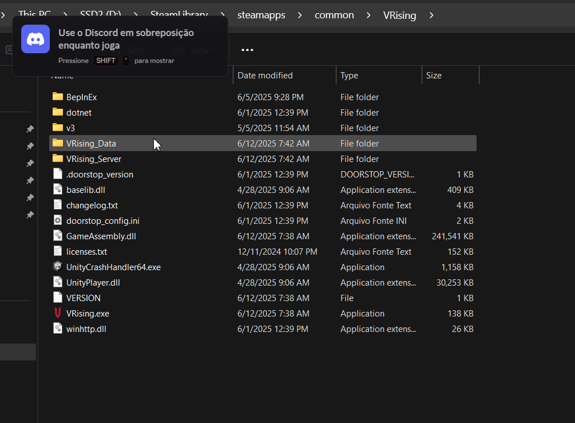Image resolution: width=575 pixels, height=423 pixels.
Task: Sort by the Size column header
Action: click(x=450, y=75)
